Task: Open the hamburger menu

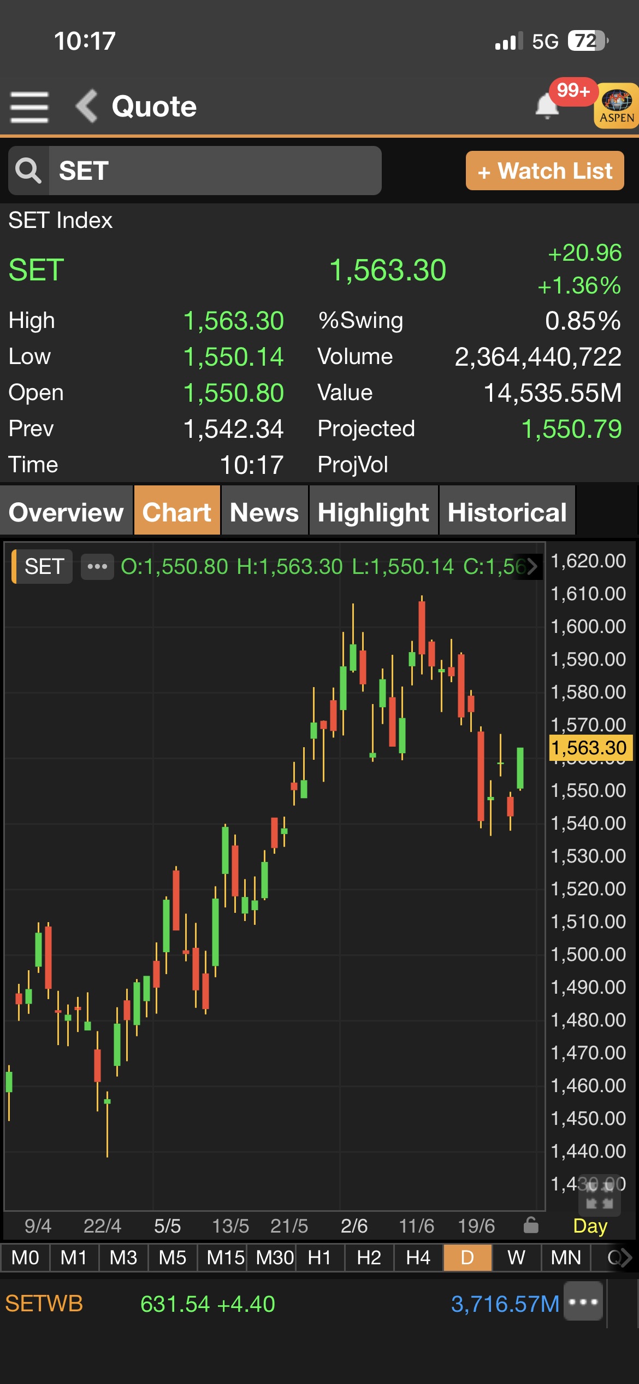Action: click(x=29, y=107)
